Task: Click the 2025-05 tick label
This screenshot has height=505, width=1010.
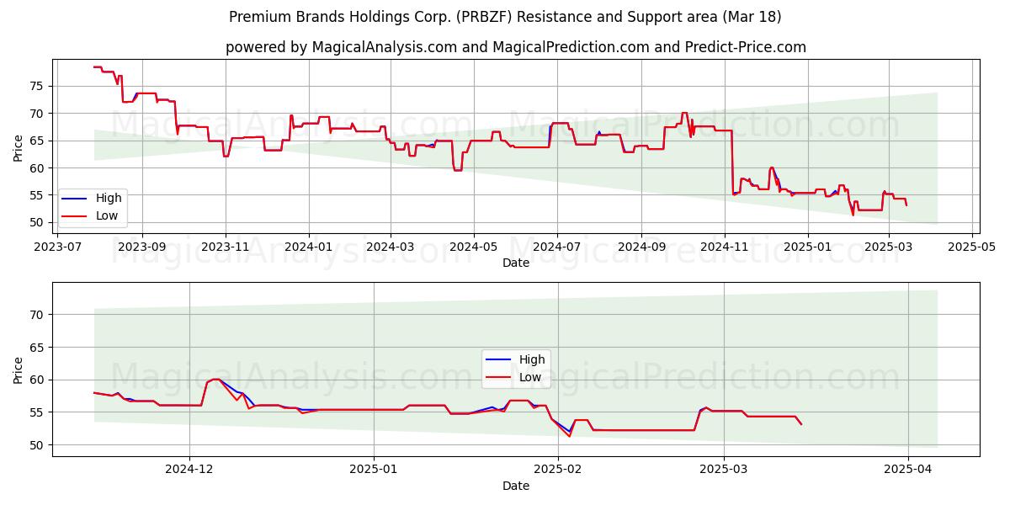Action: pyautogui.click(x=972, y=247)
